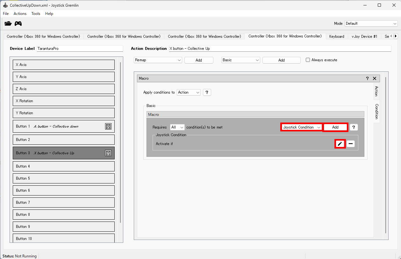The height and width of the screenshot is (259, 401).
Task: Open the Joystick Condition type dropdown
Action: pos(301,127)
